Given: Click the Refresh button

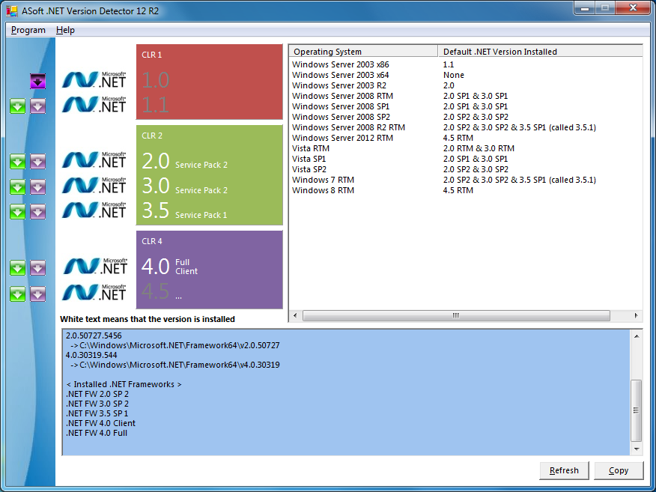Looking at the screenshot, I should (564, 471).
